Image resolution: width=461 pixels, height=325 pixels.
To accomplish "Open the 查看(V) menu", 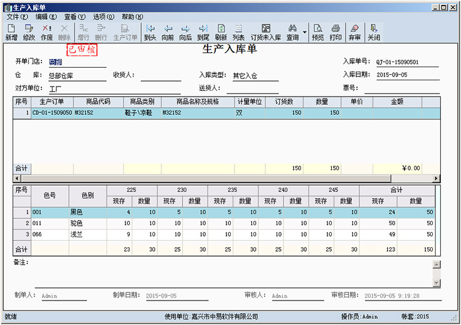I will [75, 17].
